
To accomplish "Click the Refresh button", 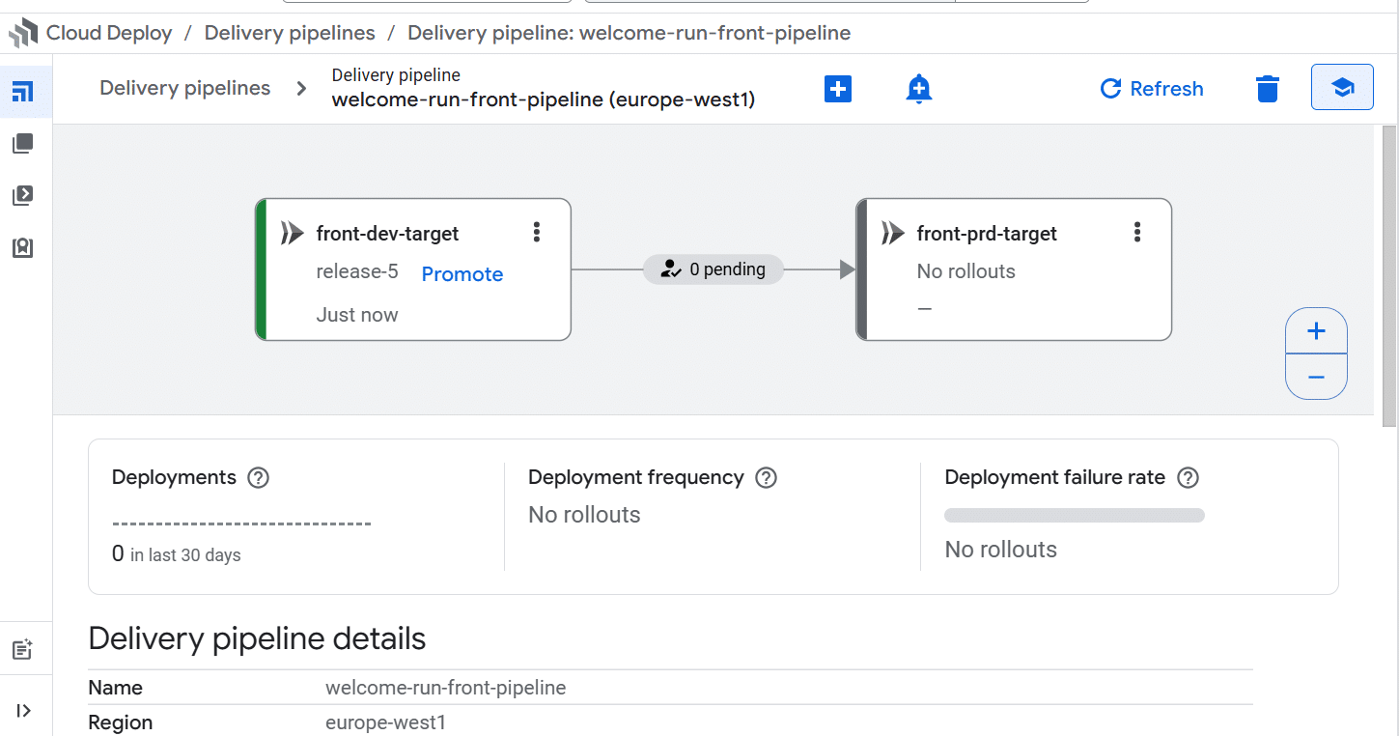I will point(1152,89).
